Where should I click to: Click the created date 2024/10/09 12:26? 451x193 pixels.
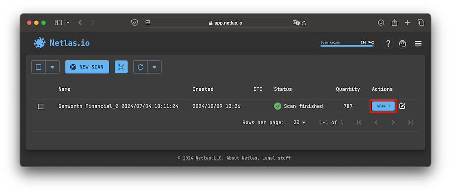point(216,106)
